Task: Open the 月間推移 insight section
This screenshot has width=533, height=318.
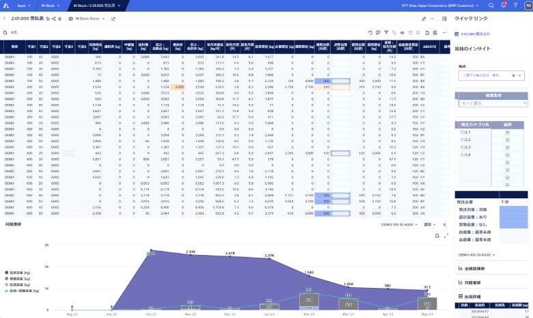Action: [x=474, y=282]
